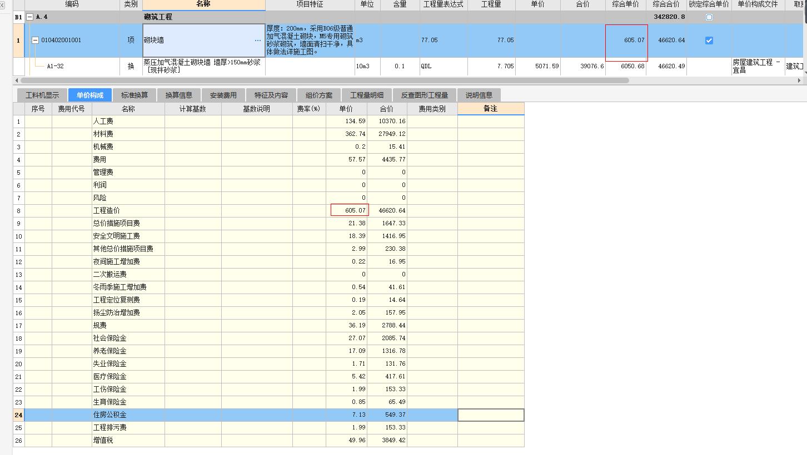Image resolution: width=807 pixels, height=455 pixels.
Task: Click the 项目特征 column header
Action: pyautogui.click(x=310, y=4)
